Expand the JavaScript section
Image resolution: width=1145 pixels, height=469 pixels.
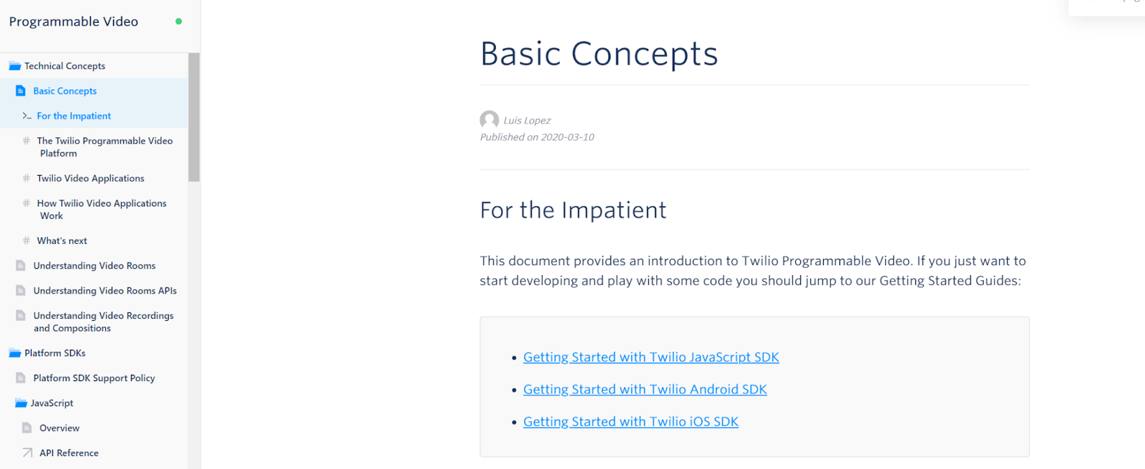52,403
